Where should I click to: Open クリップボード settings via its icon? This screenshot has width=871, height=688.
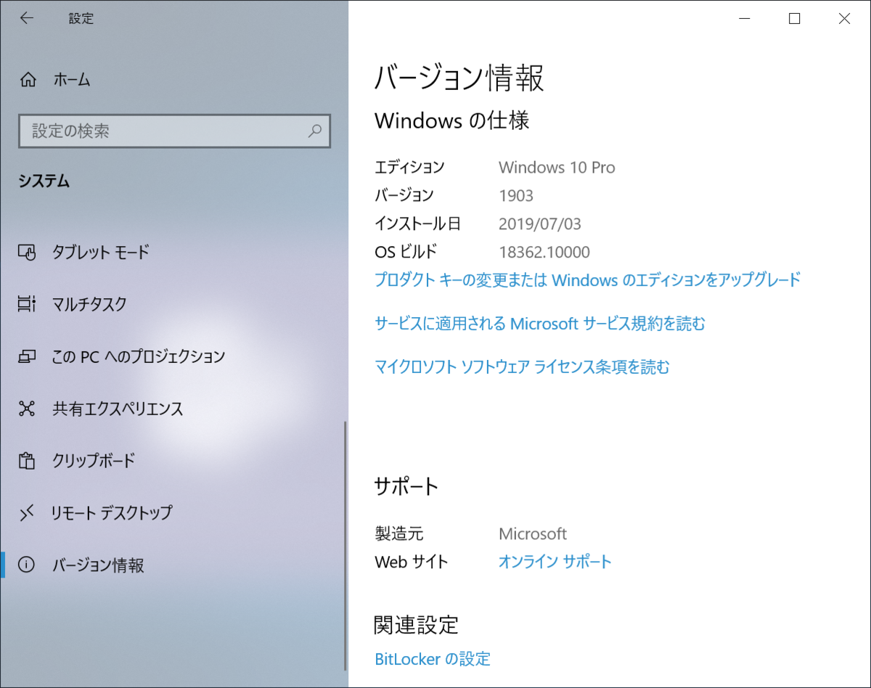pos(28,460)
